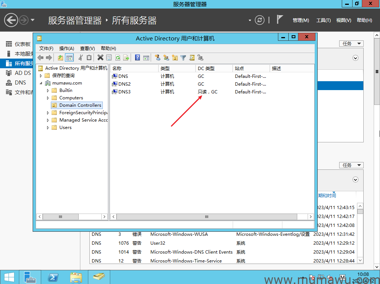Click the Delete (X) toolbar icon
Screen dimensions: 380x284
(x=100, y=57)
